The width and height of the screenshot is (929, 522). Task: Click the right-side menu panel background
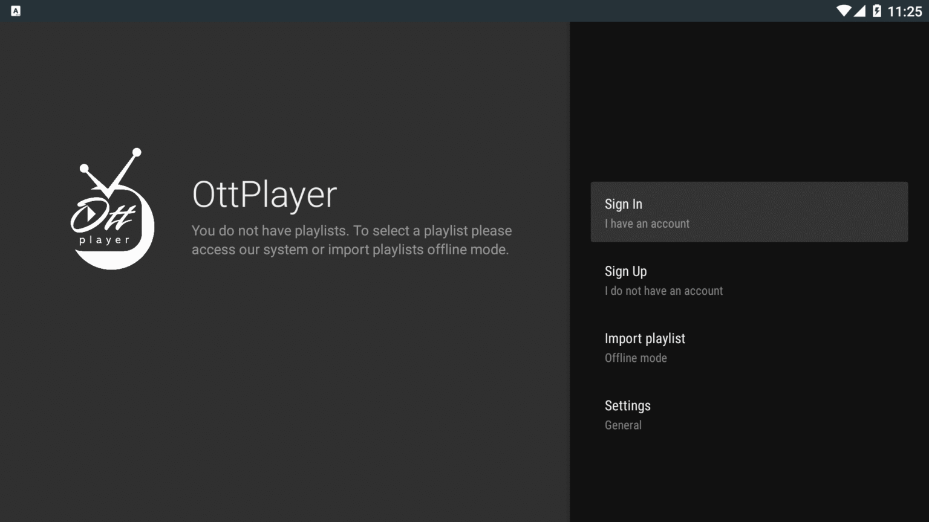pos(750,477)
